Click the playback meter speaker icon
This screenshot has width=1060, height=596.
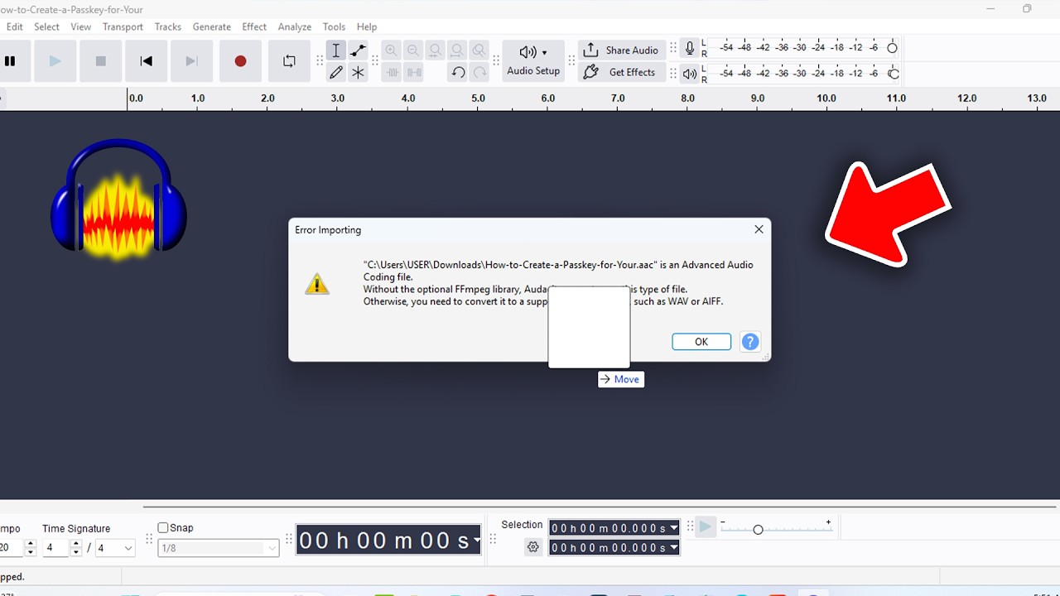(690, 74)
